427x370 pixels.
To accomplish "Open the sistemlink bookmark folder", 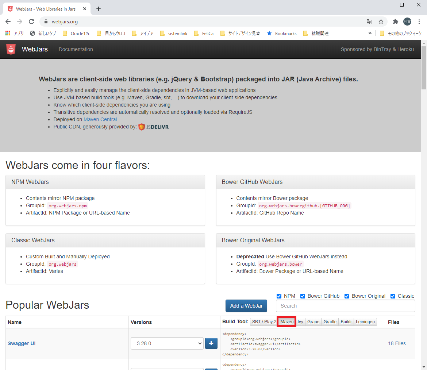I will tap(174, 33).
